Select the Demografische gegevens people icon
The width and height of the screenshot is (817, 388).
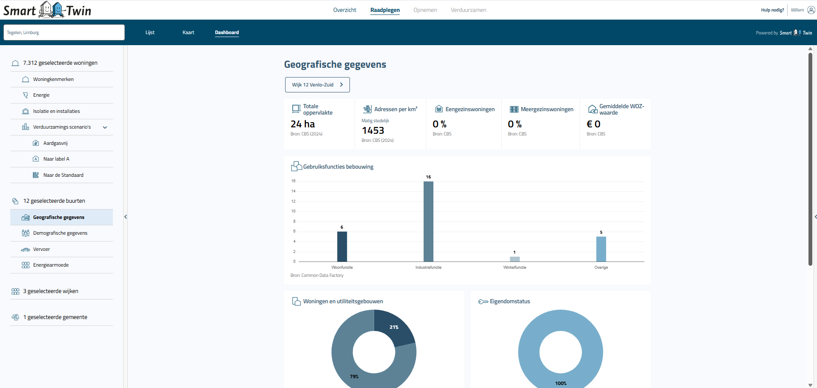pos(26,233)
